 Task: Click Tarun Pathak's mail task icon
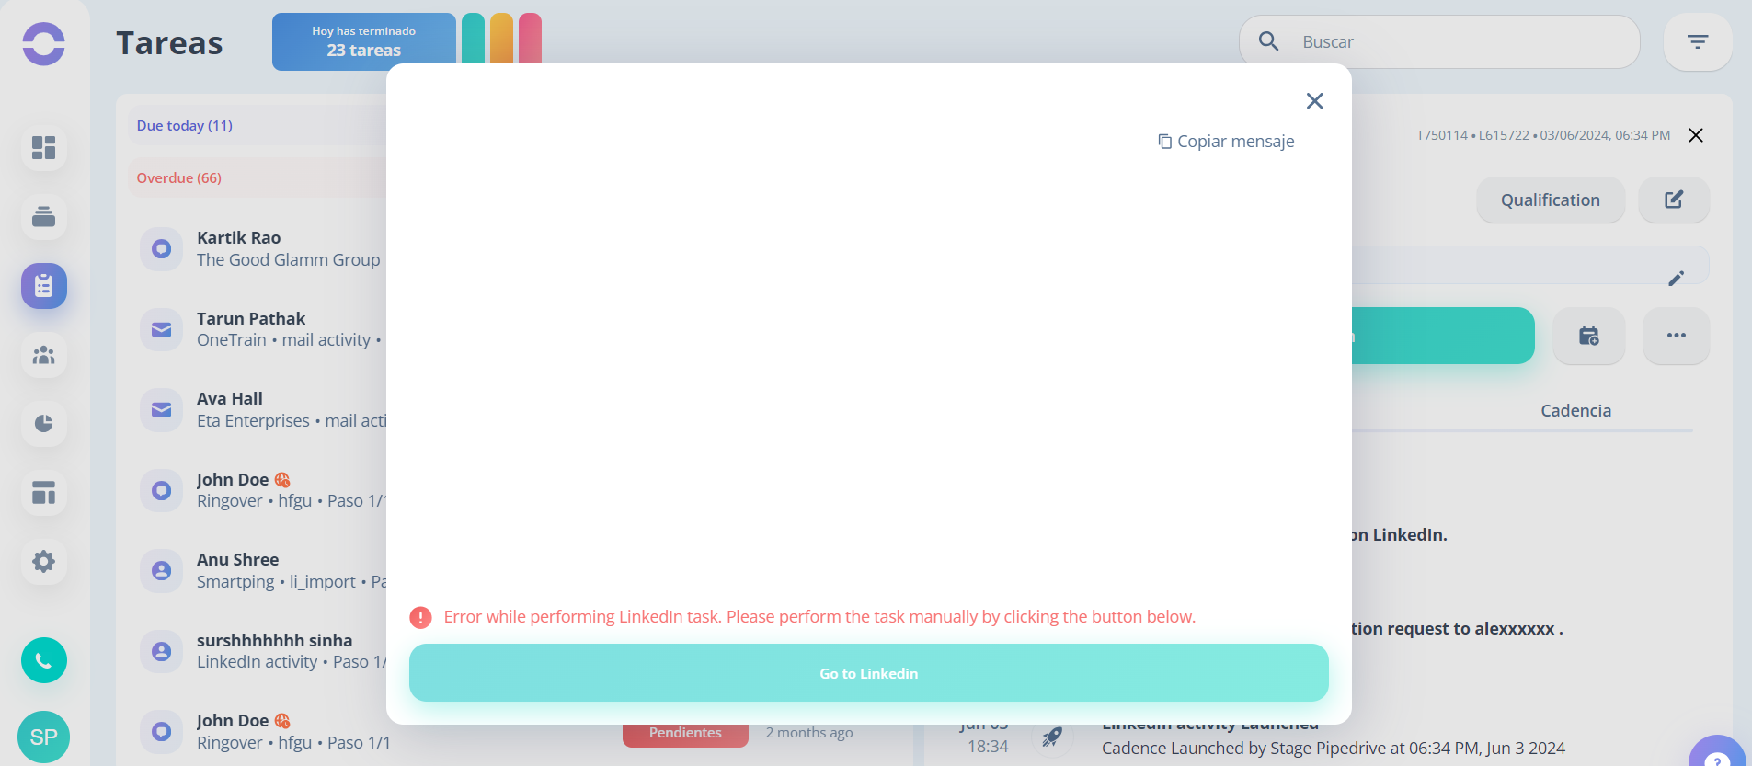[162, 329]
